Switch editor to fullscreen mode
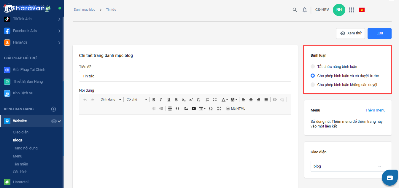Screen dimensions: 399x188 219,109
